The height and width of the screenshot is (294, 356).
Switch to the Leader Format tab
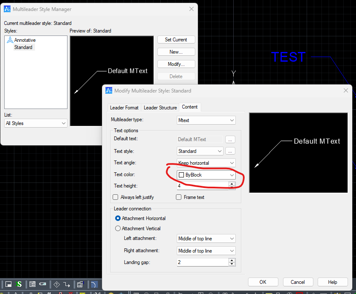(x=124, y=108)
